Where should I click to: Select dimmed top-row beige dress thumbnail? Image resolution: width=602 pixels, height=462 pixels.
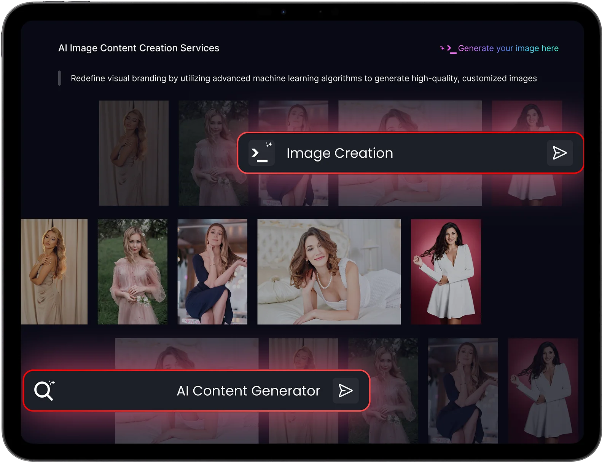point(134,153)
